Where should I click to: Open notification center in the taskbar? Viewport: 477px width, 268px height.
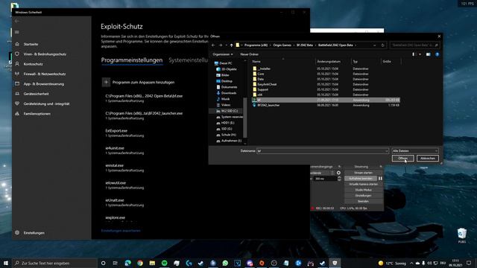pyautogui.click(x=469, y=263)
